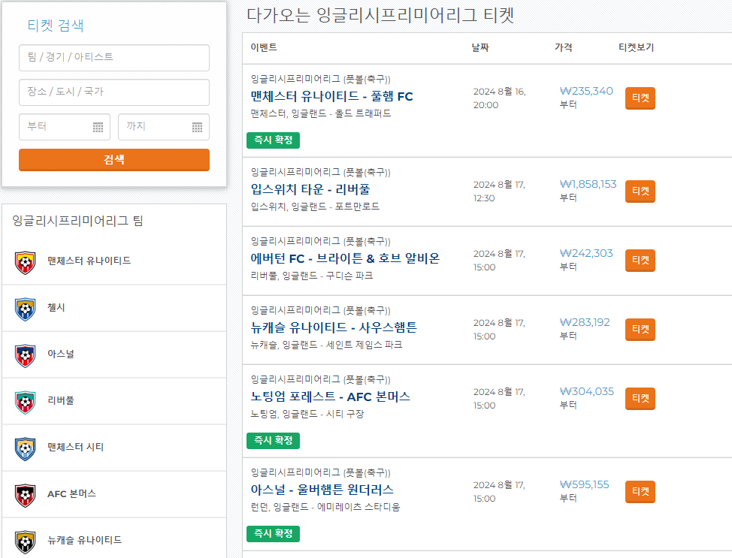This screenshot has height=558, width=732.
Task: Click the 티켓 검색 heading
Action: click(x=56, y=26)
